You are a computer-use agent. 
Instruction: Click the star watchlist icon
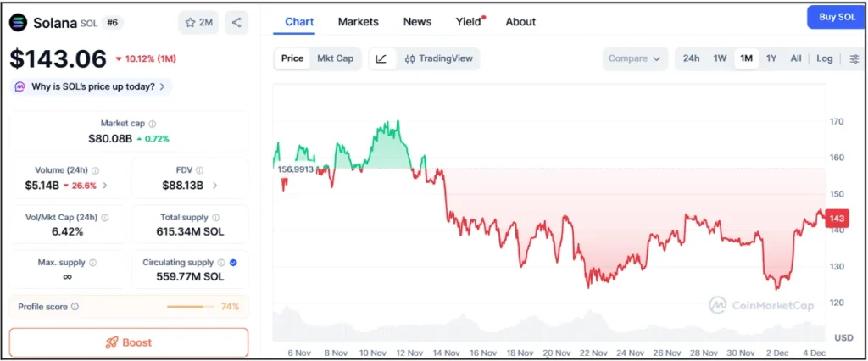click(198, 23)
